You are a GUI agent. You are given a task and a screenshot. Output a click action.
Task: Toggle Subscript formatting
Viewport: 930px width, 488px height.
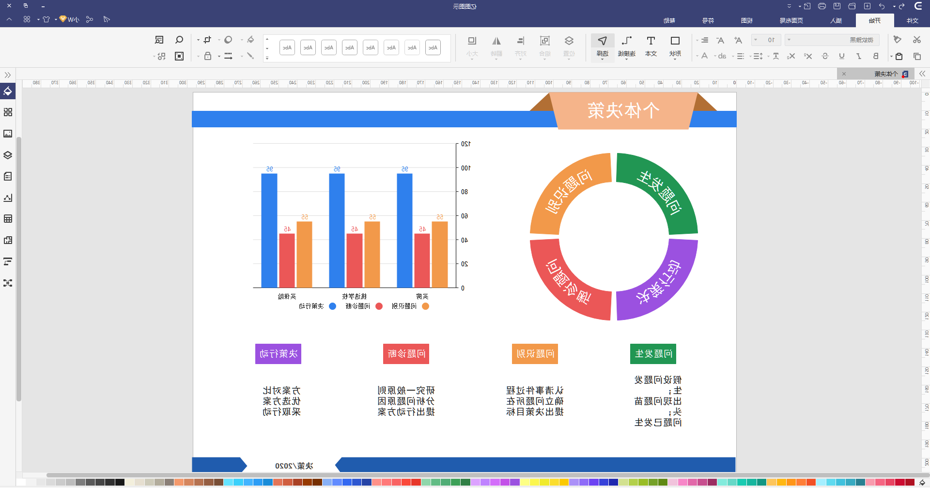click(x=791, y=56)
